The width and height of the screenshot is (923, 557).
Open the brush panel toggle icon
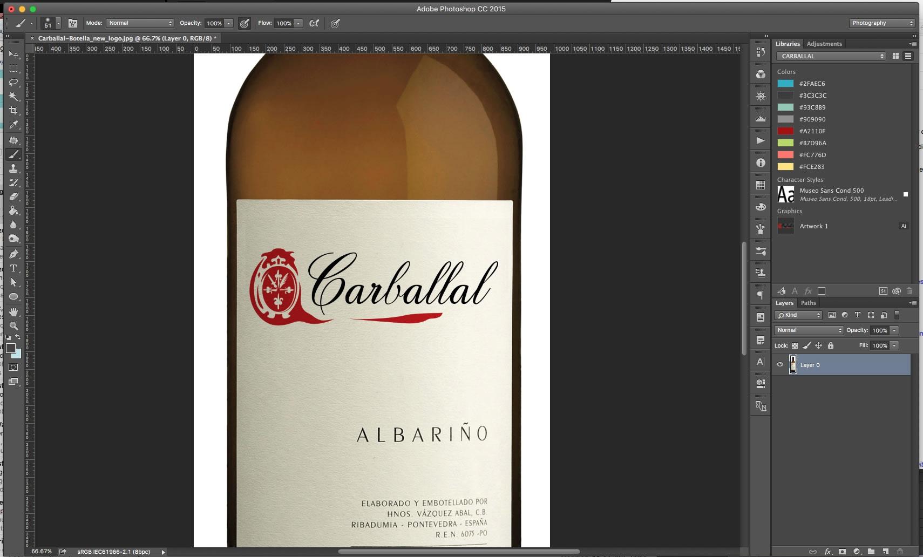(73, 23)
